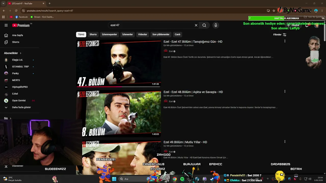Open title Ezel 47.Bölüm Tanıştığımız Gün
The height and width of the screenshot is (183, 326).
193,42
